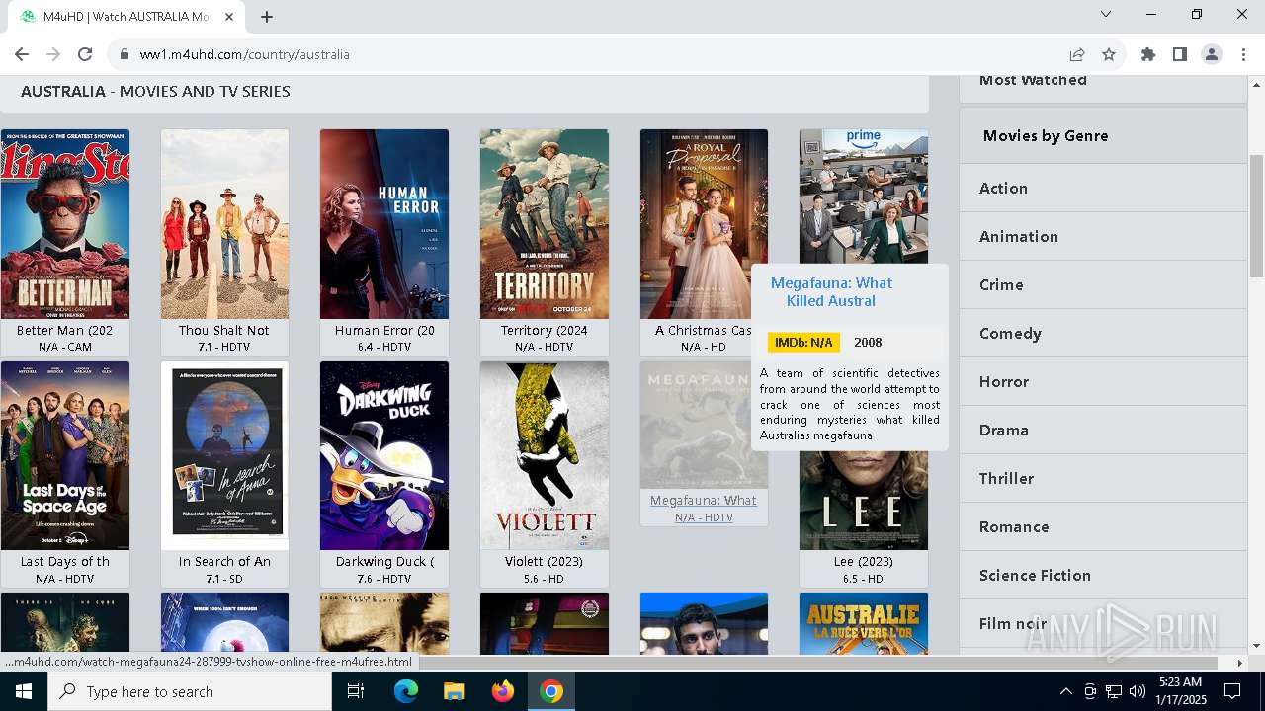The width and height of the screenshot is (1265, 711).
Task: Select the Action genre
Action: tap(1103, 188)
